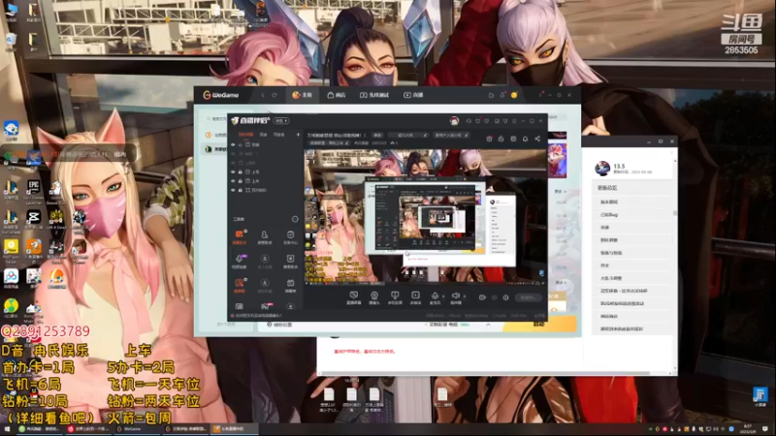The image size is (776, 436).
Task: Add a new scene with plus button
Action: tap(298, 135)
